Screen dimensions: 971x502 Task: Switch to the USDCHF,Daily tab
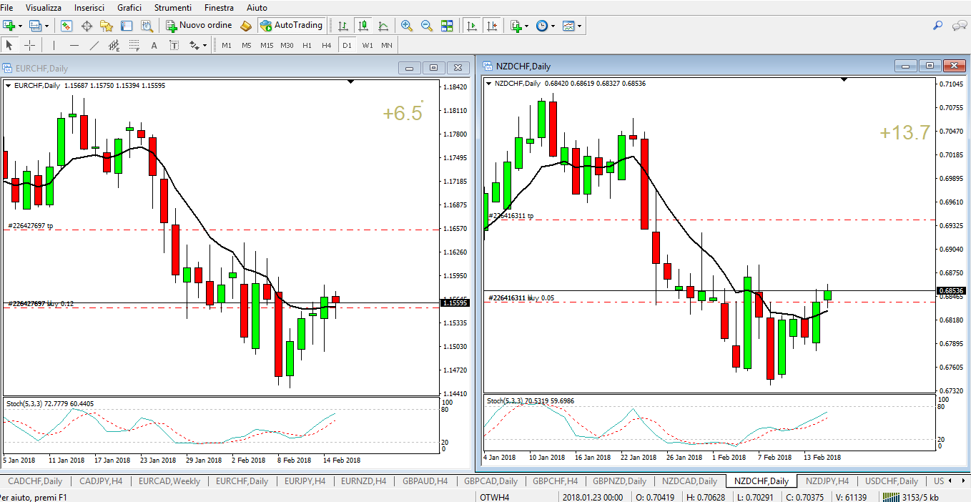click(x=891, y=481)
